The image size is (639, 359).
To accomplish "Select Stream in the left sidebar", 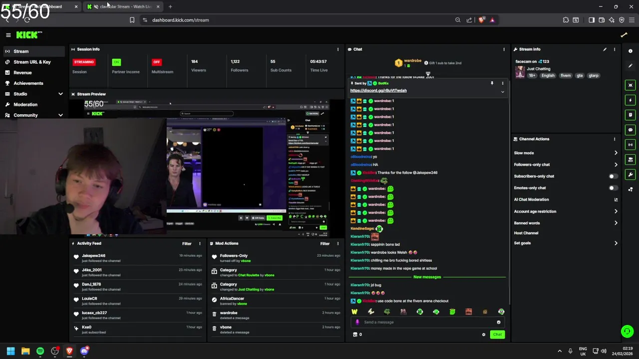I will (34, 51).
